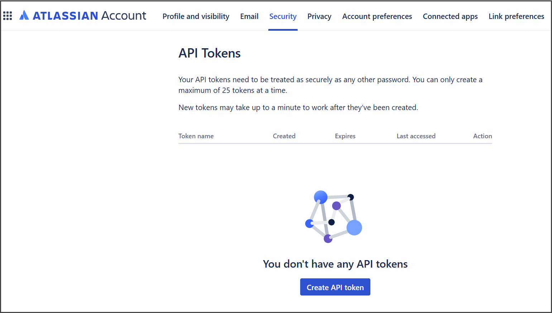This screenshot has height=313, width=552.
Task: Open the Link preferences tab
Action: [516, 16]
